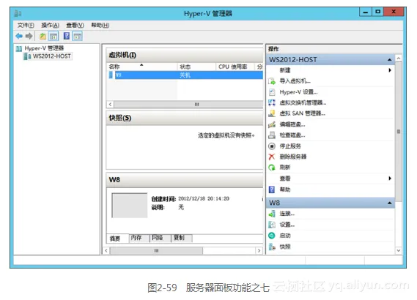Viewport: 417px width, 300px height.
Task: Click the 停止服务 icon
Action: pos(272,146)
